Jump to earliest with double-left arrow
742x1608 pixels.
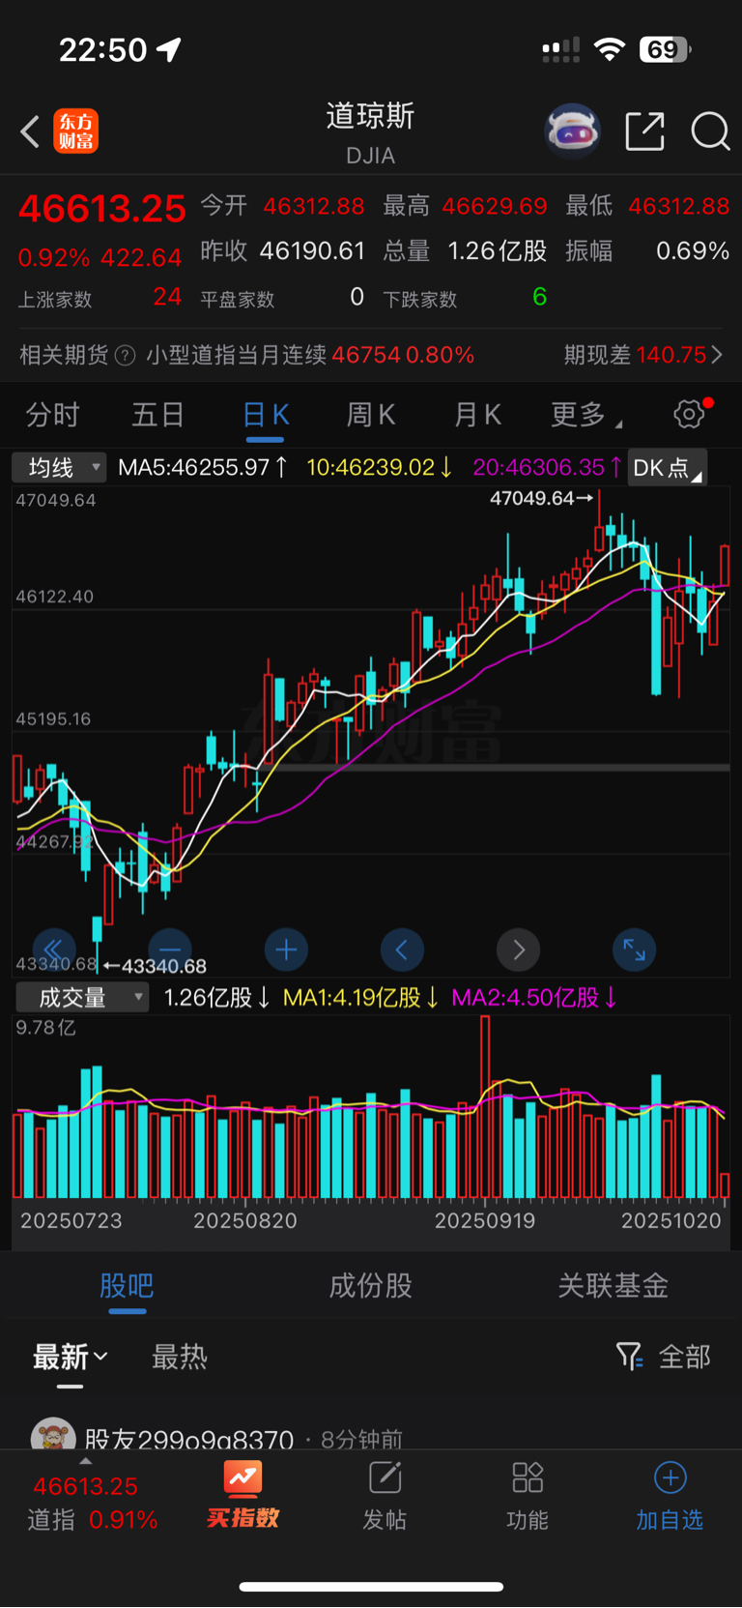(54, 950)
